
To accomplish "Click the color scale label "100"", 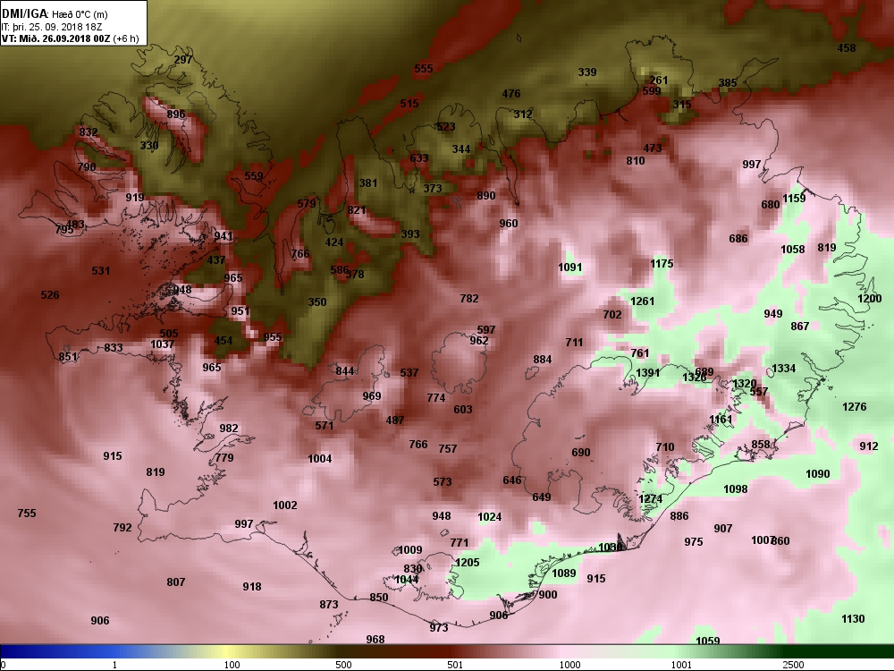I will (x=232, y=665).
